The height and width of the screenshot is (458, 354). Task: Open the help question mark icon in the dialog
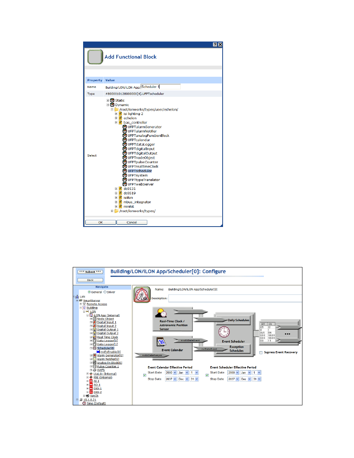(x=215, y=45)
